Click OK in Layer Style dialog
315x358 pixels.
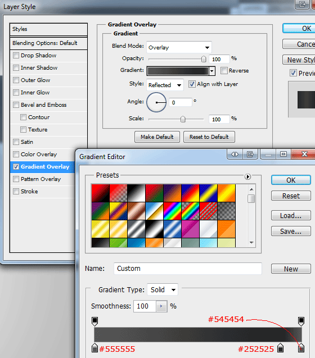click(299, 28)
